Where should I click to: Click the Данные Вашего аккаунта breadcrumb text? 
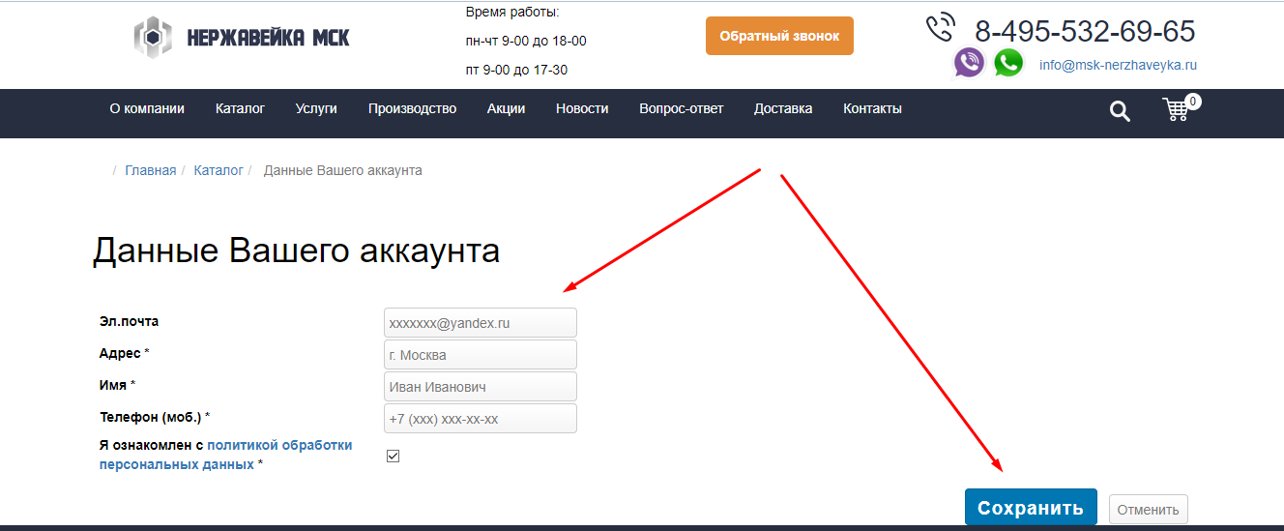coord(343,170)
